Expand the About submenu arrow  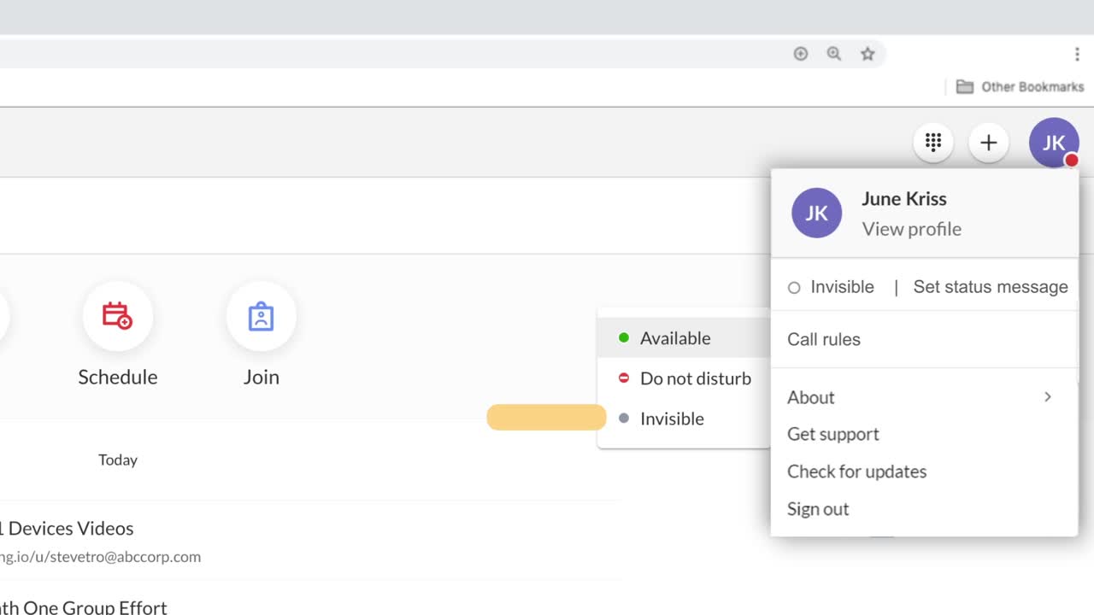point(1048,397)
